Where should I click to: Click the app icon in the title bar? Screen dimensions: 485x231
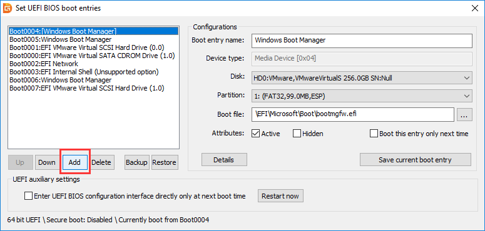pos(7,8)
